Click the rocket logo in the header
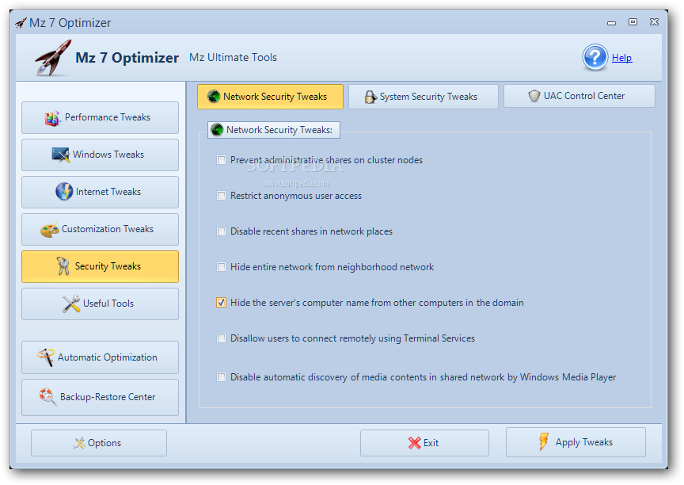 tap(53, 57)
